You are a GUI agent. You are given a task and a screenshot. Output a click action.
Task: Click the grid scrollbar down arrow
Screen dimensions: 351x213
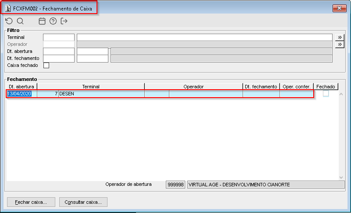point(341,178)
